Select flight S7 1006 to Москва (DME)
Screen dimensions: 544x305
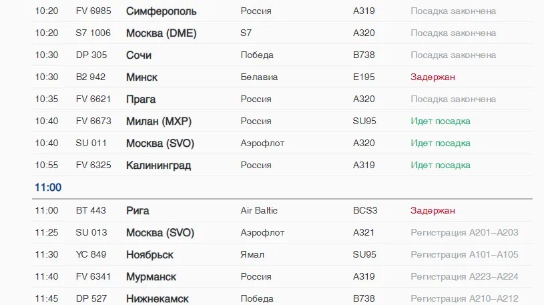282,33
